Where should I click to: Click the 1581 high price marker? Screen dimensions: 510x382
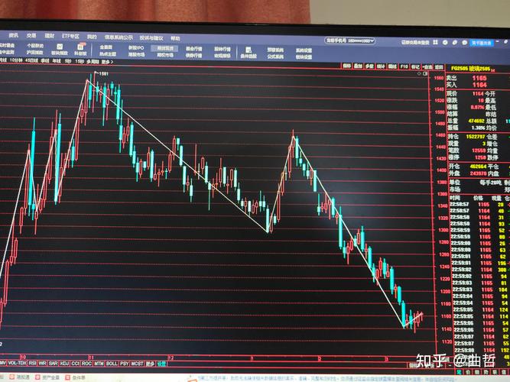pyautogui.click(x=103, y=73)
